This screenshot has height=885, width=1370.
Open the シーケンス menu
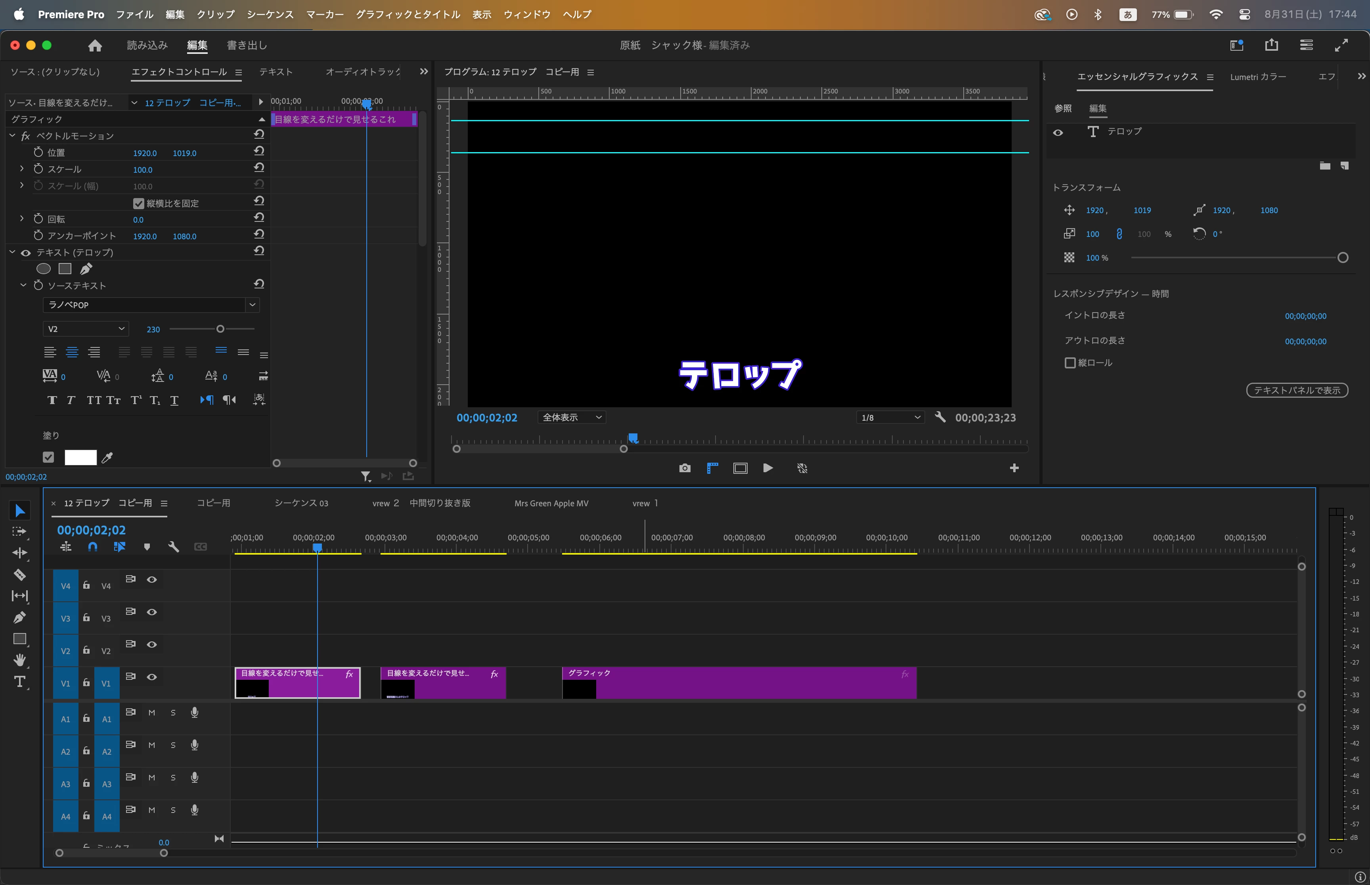[x=270, y=14]
